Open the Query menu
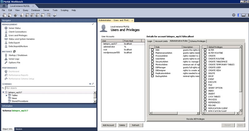 click(x=25, y=10)
